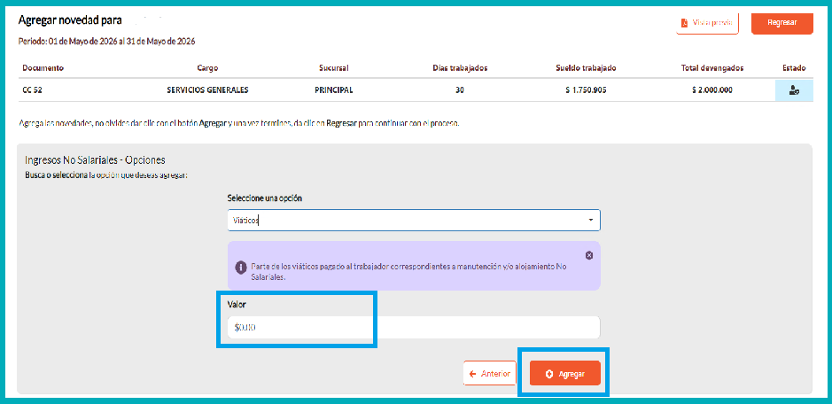This screenshot has height=404, width=832.
Task: Click the Días trabajados column header
Action: tap(460, 68)
